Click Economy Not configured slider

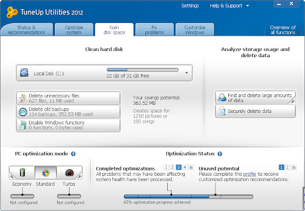[x=22, y=196]
